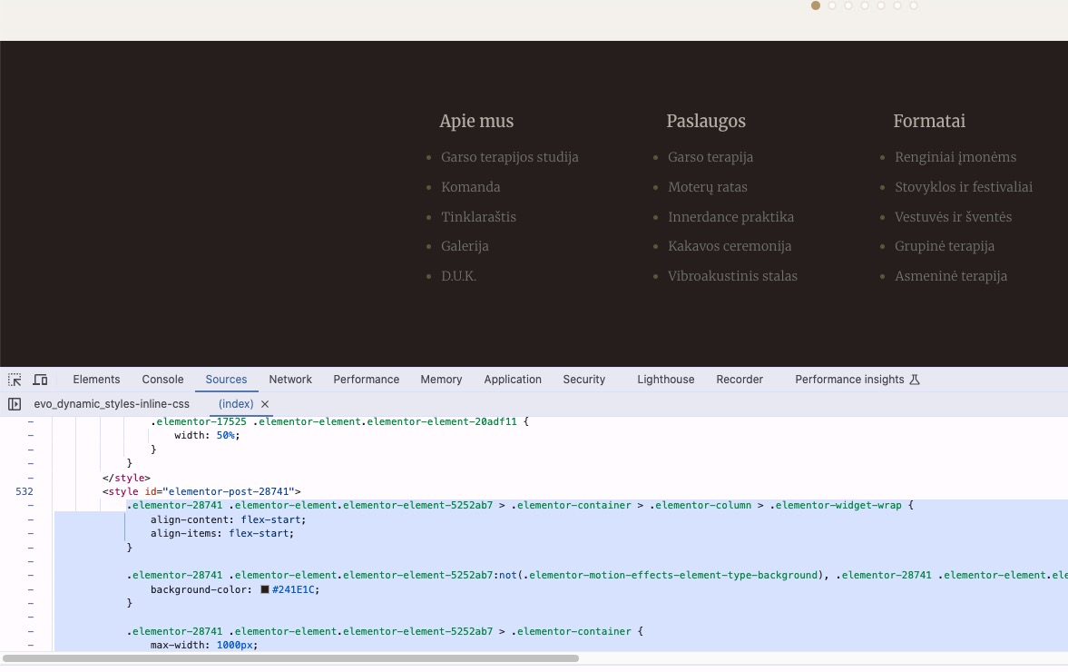
Task: Open evo_dynamic_styles-inline-css file tab
Action: (112, 404)
